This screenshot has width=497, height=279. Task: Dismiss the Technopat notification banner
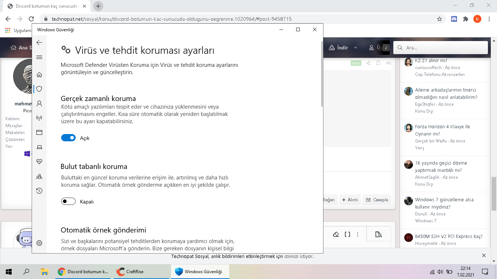click(484, 255)
